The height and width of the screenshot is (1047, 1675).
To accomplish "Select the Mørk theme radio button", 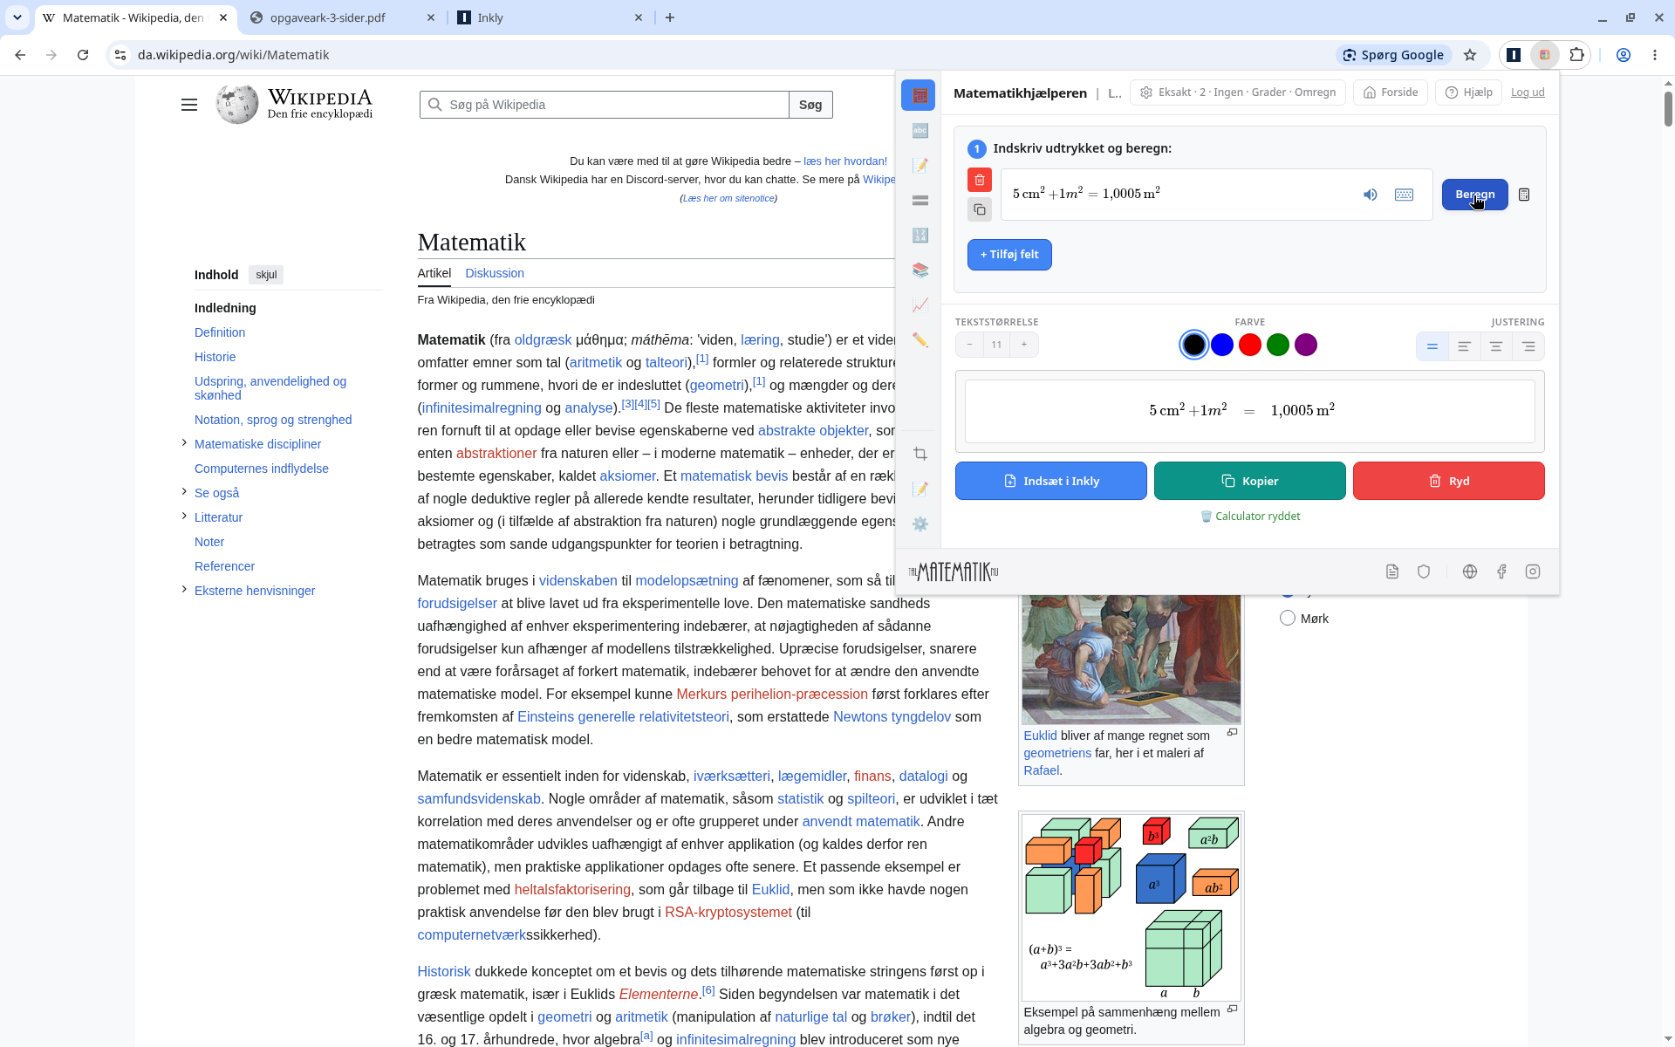I will click(x=1288, y=619).
